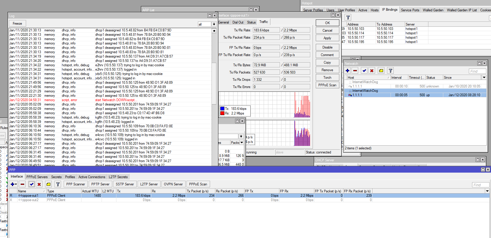Click the Disable button in interface window
Viewport: 491px width, 238px height.
coord(327,47)
